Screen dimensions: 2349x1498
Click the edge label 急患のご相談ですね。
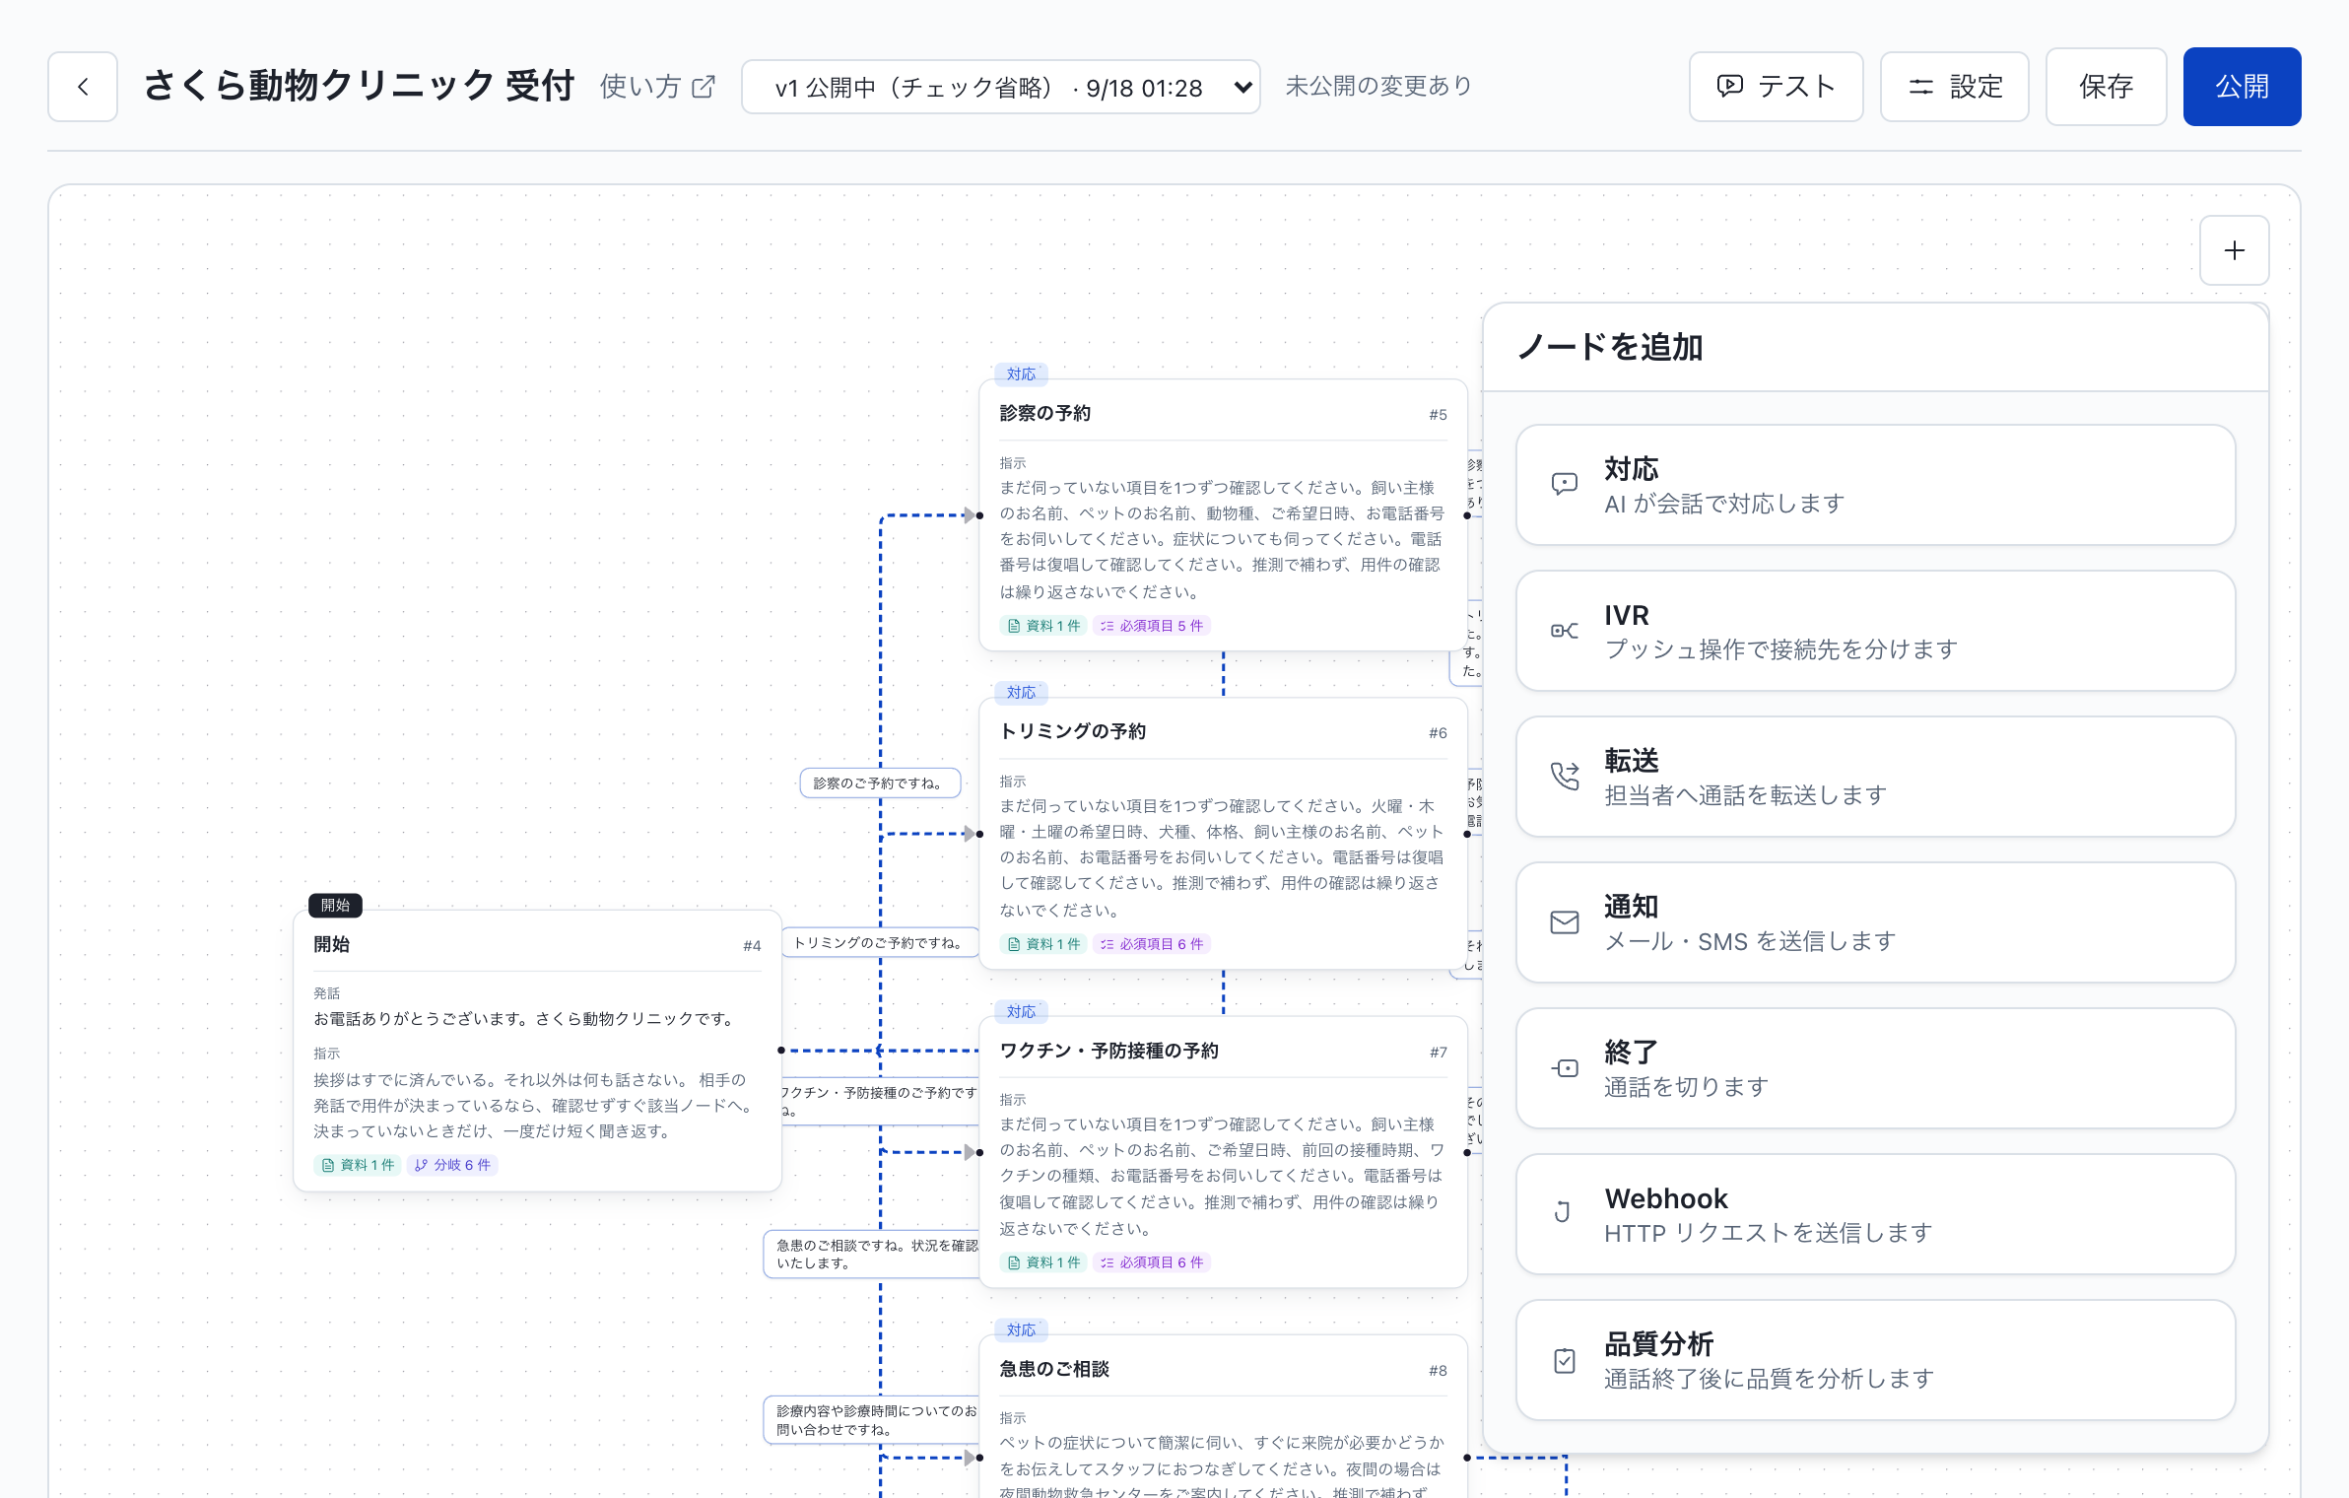click(x=872, y=1255)
